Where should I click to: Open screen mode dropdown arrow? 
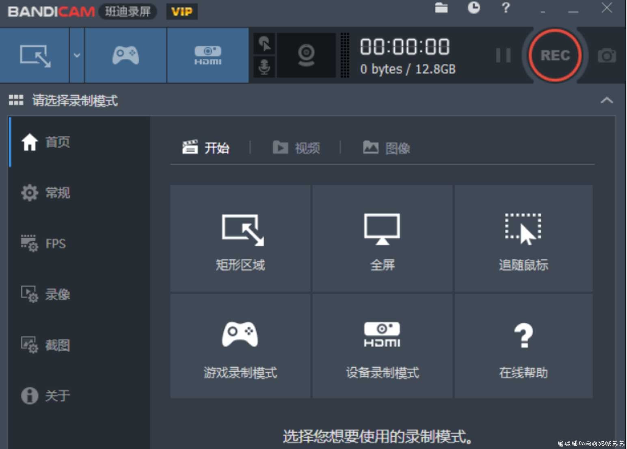(x=77, y=56)
